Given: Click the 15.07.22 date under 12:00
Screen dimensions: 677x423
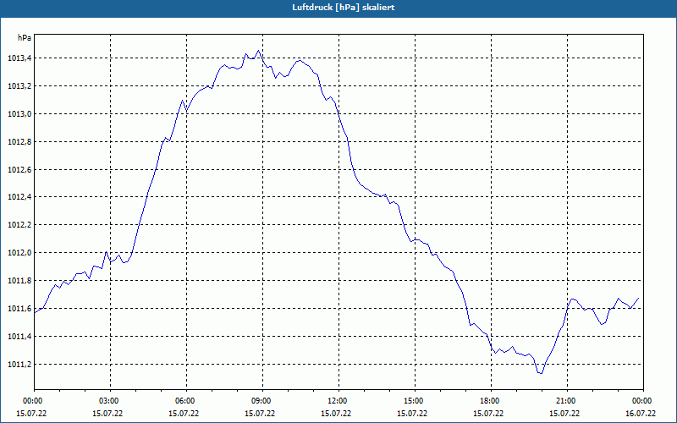Looking at the screenshot, I should (x=336, y=414).
